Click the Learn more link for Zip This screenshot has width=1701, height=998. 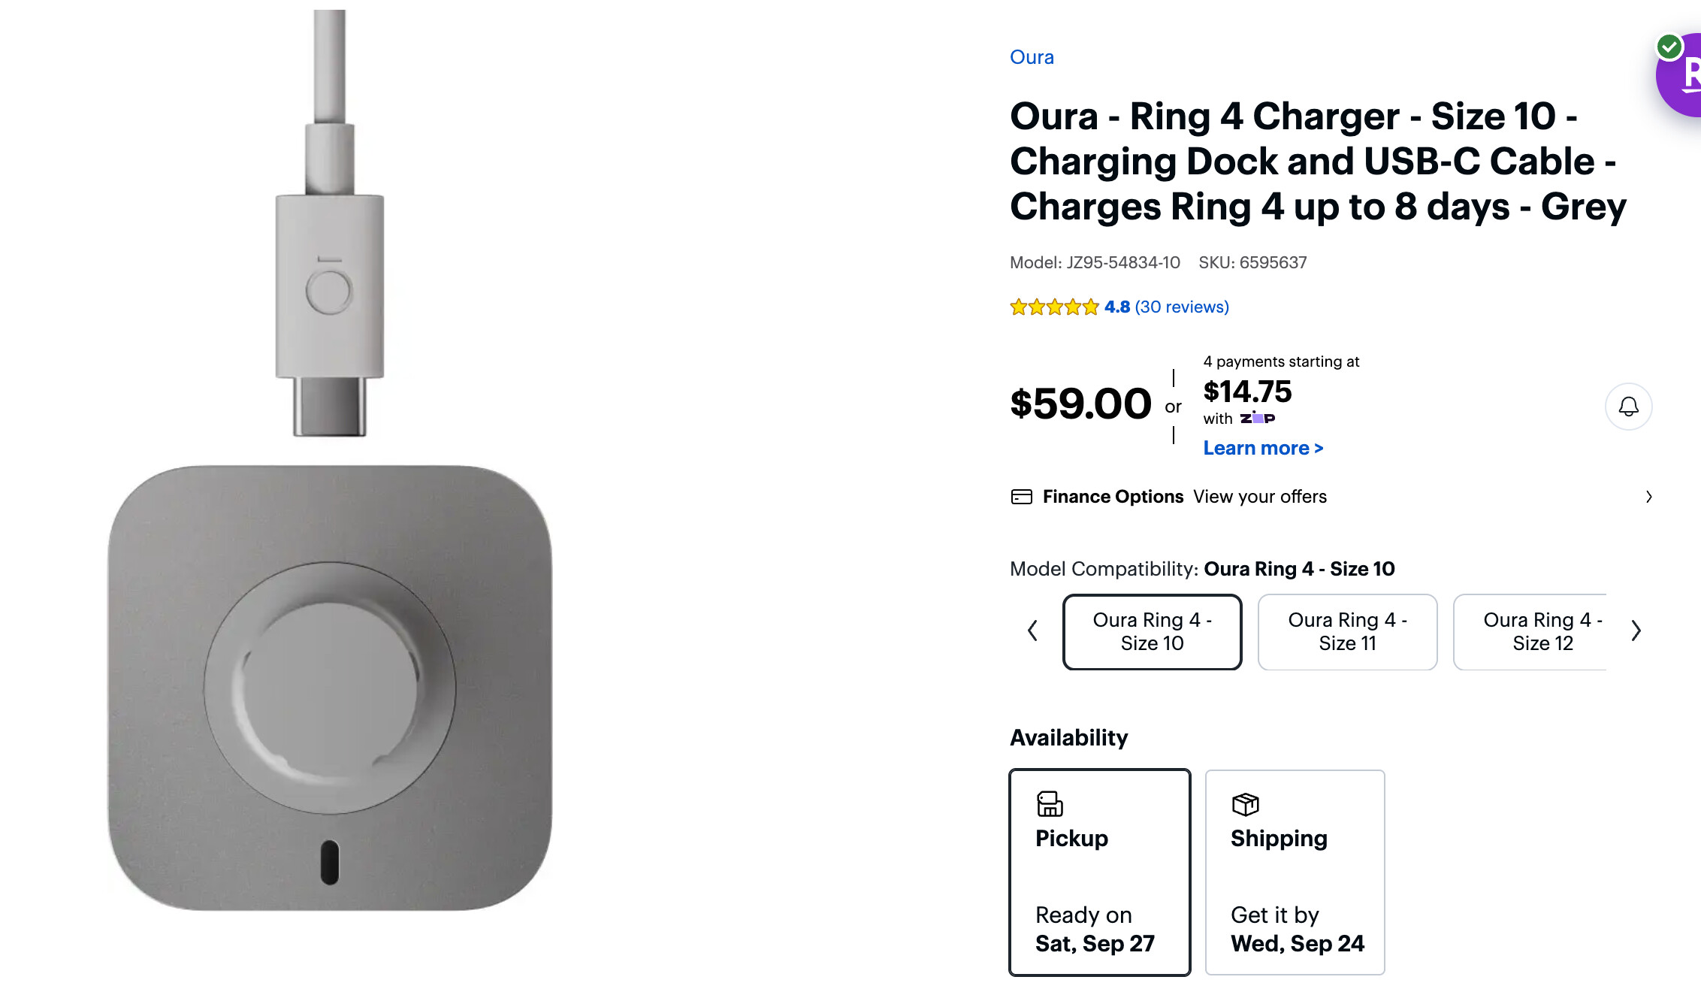(x=1262, y=448)
